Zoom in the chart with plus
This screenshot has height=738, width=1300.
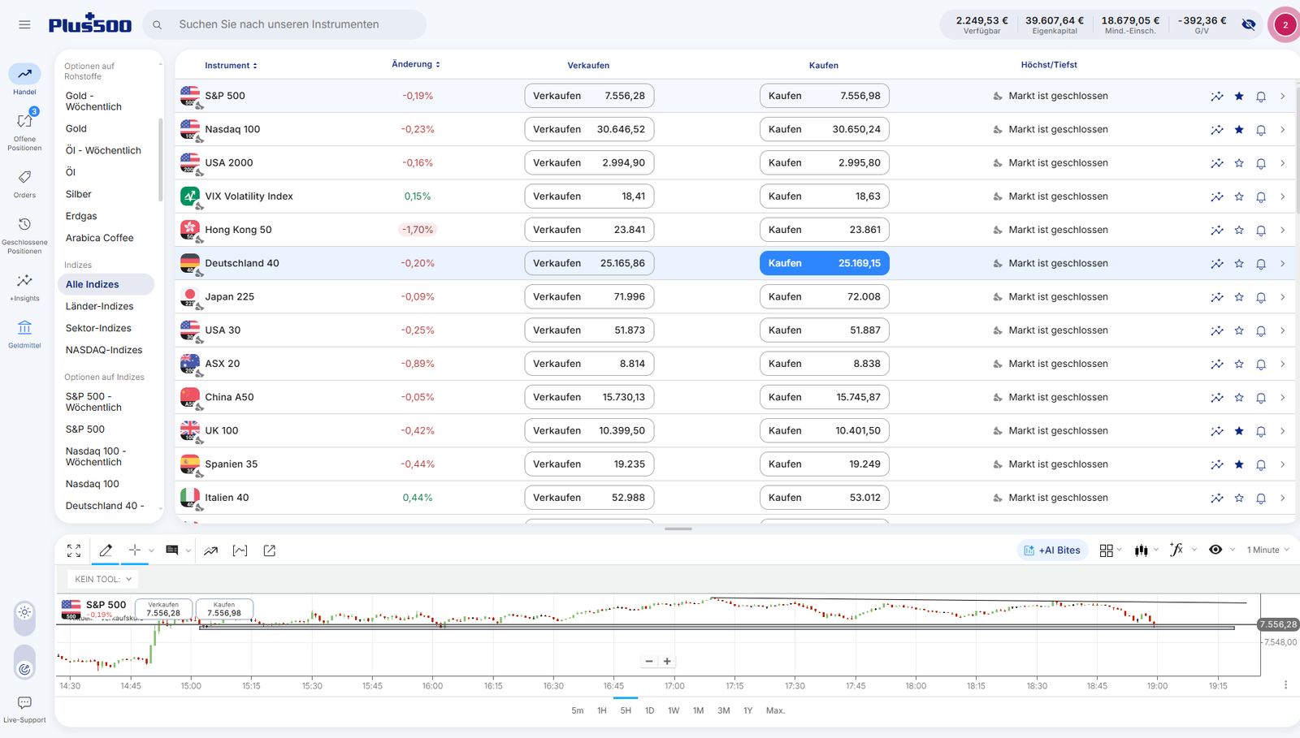(x=667, y=662)
